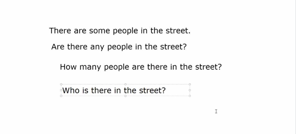Click the top-left resize handle of the selected text box

(61, 85)
